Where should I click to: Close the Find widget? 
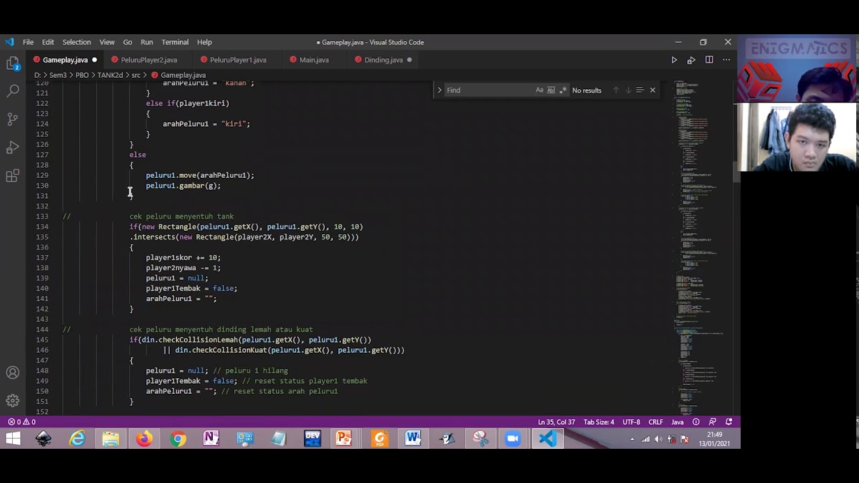pos(652,90)
